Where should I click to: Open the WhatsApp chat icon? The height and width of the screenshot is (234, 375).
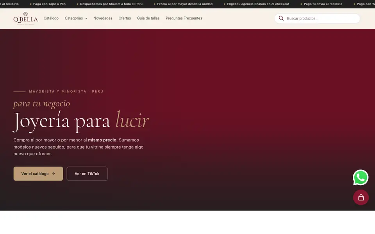coord(361,177)
